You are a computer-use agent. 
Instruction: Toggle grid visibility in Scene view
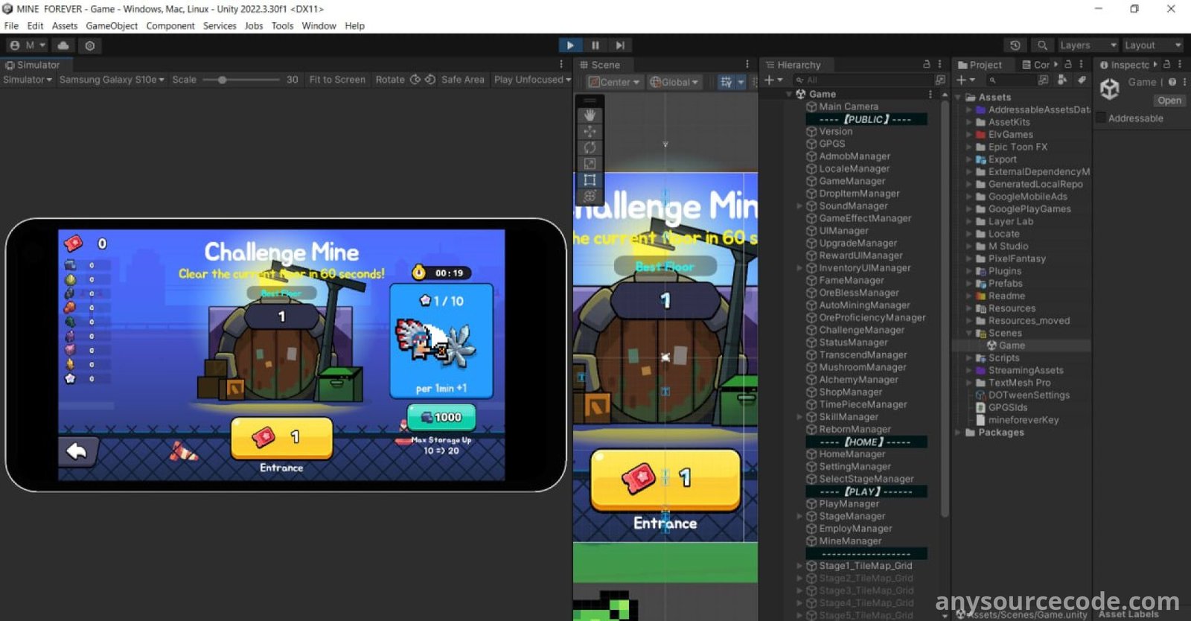point(726,82)
